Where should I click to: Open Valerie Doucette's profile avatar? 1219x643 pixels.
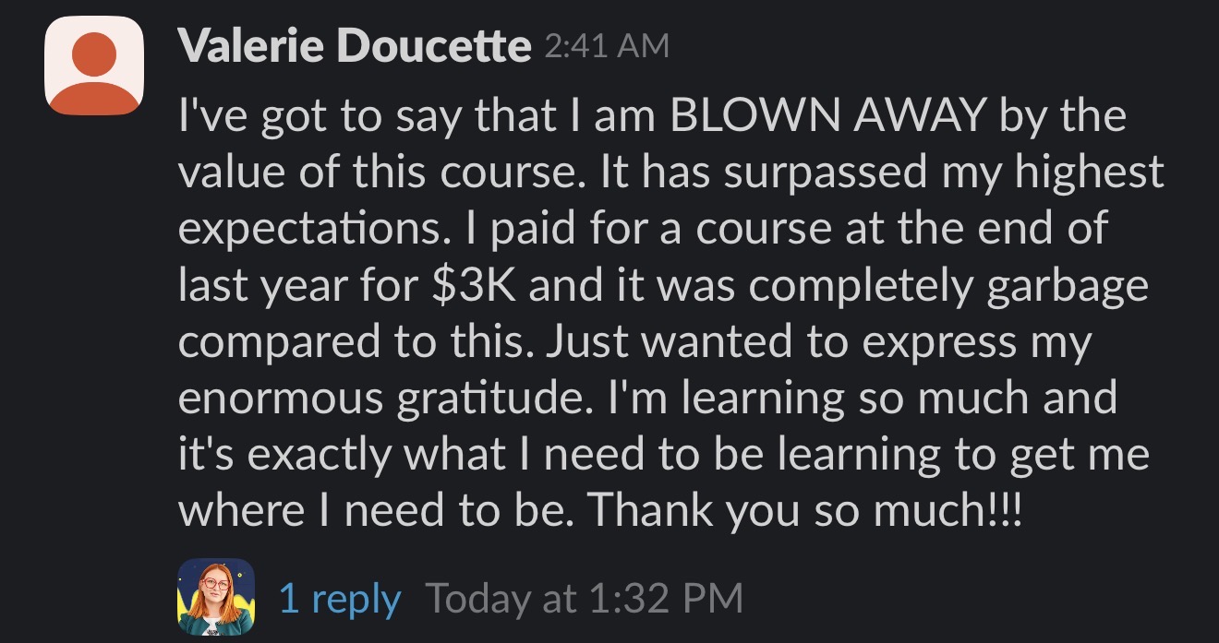point(94,65)
